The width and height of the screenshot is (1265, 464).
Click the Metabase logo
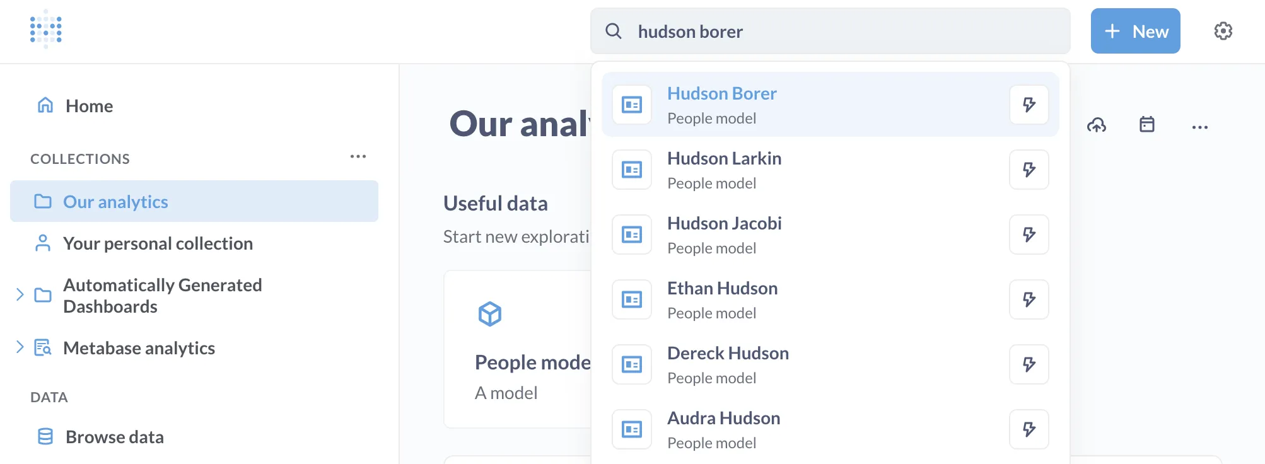[x=45, y=29]
